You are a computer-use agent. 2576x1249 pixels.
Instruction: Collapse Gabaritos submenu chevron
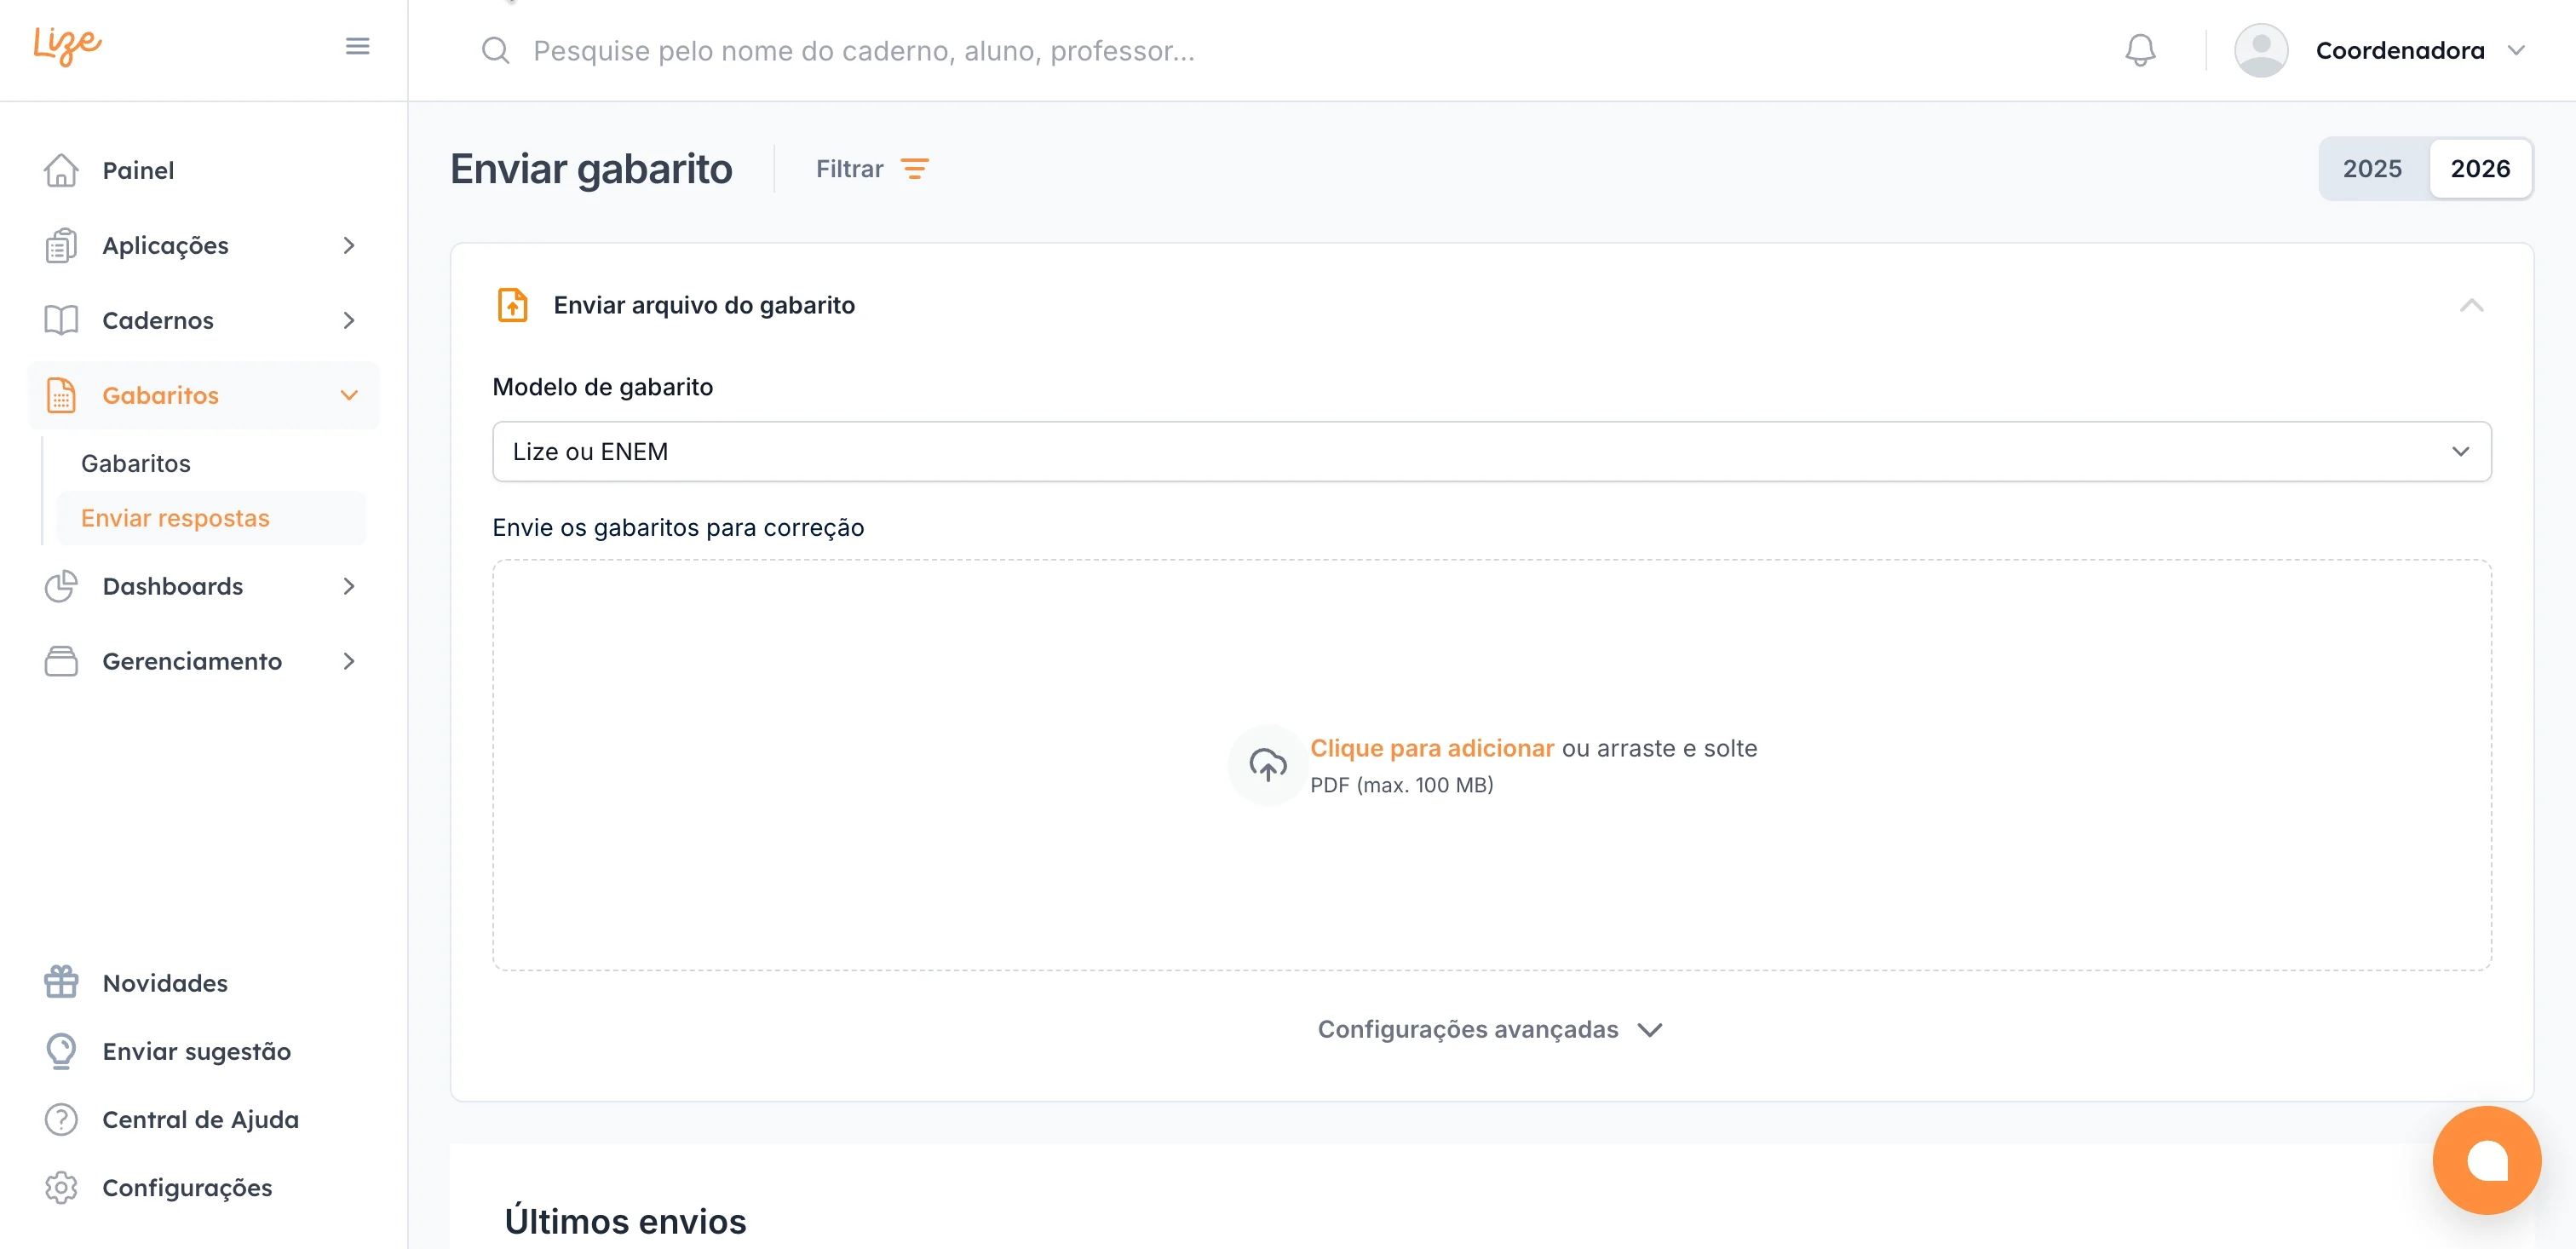348,395
